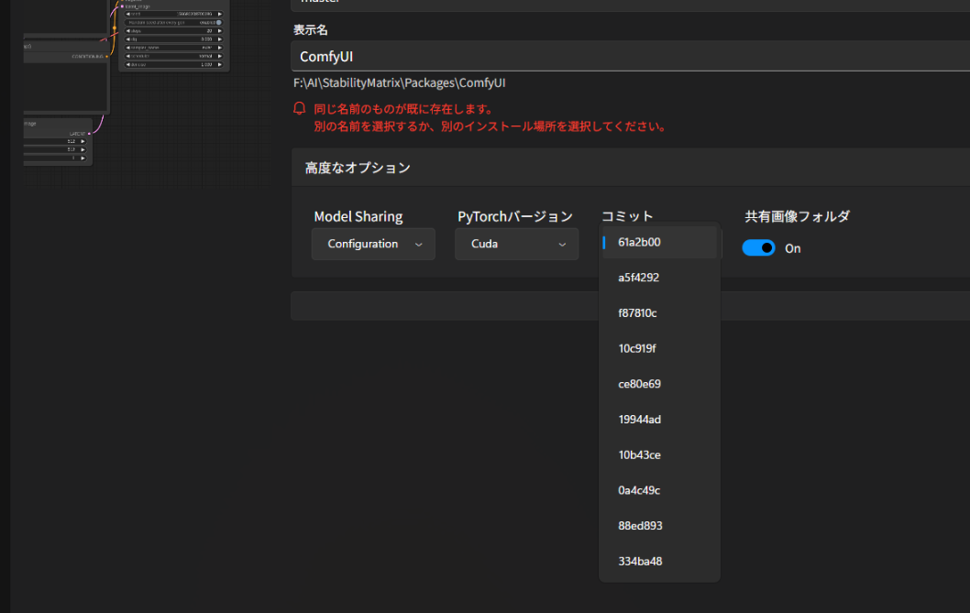The image size is (970, 613).
Task: Click the install path text F:\AI\StabilityMatrix\Packages\ComfyUI
Action: 399,82
